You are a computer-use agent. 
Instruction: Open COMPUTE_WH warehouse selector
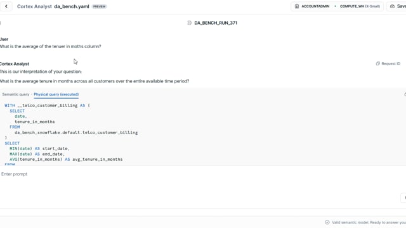pos(360,6)
